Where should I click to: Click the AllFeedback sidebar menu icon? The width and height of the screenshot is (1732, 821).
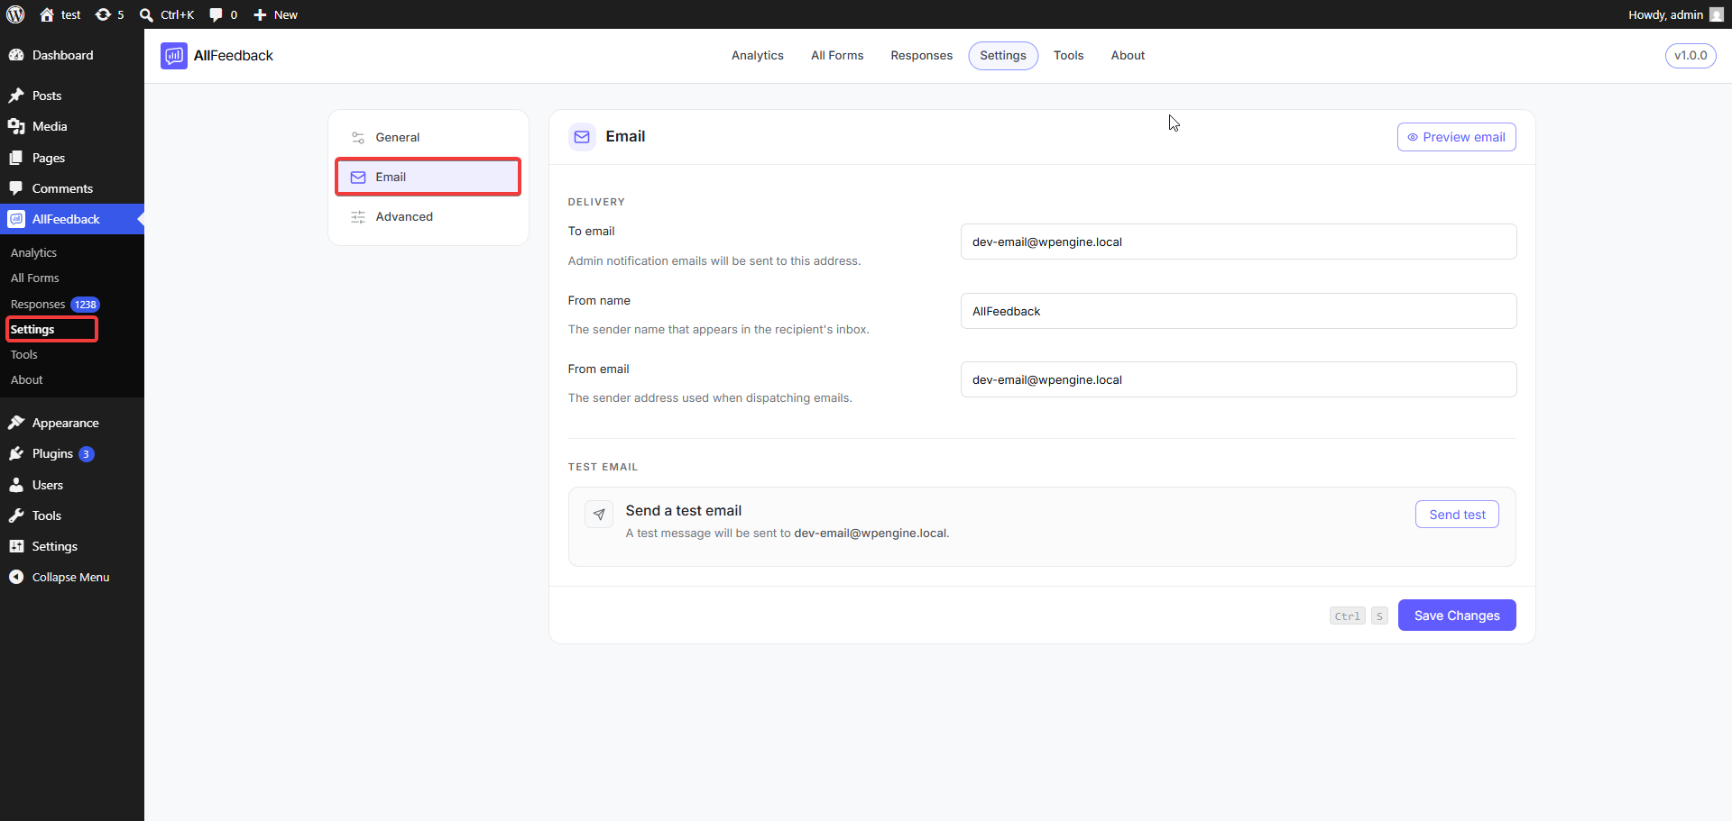(x=16, y=219)
